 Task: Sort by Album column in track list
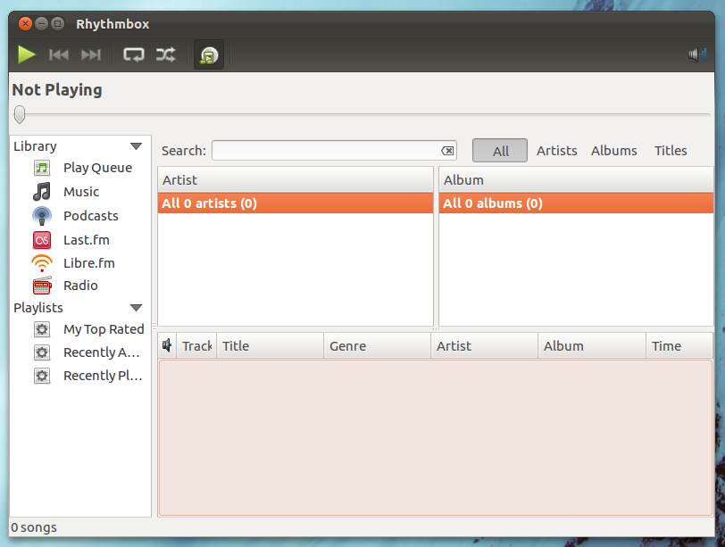coord(592,345)
